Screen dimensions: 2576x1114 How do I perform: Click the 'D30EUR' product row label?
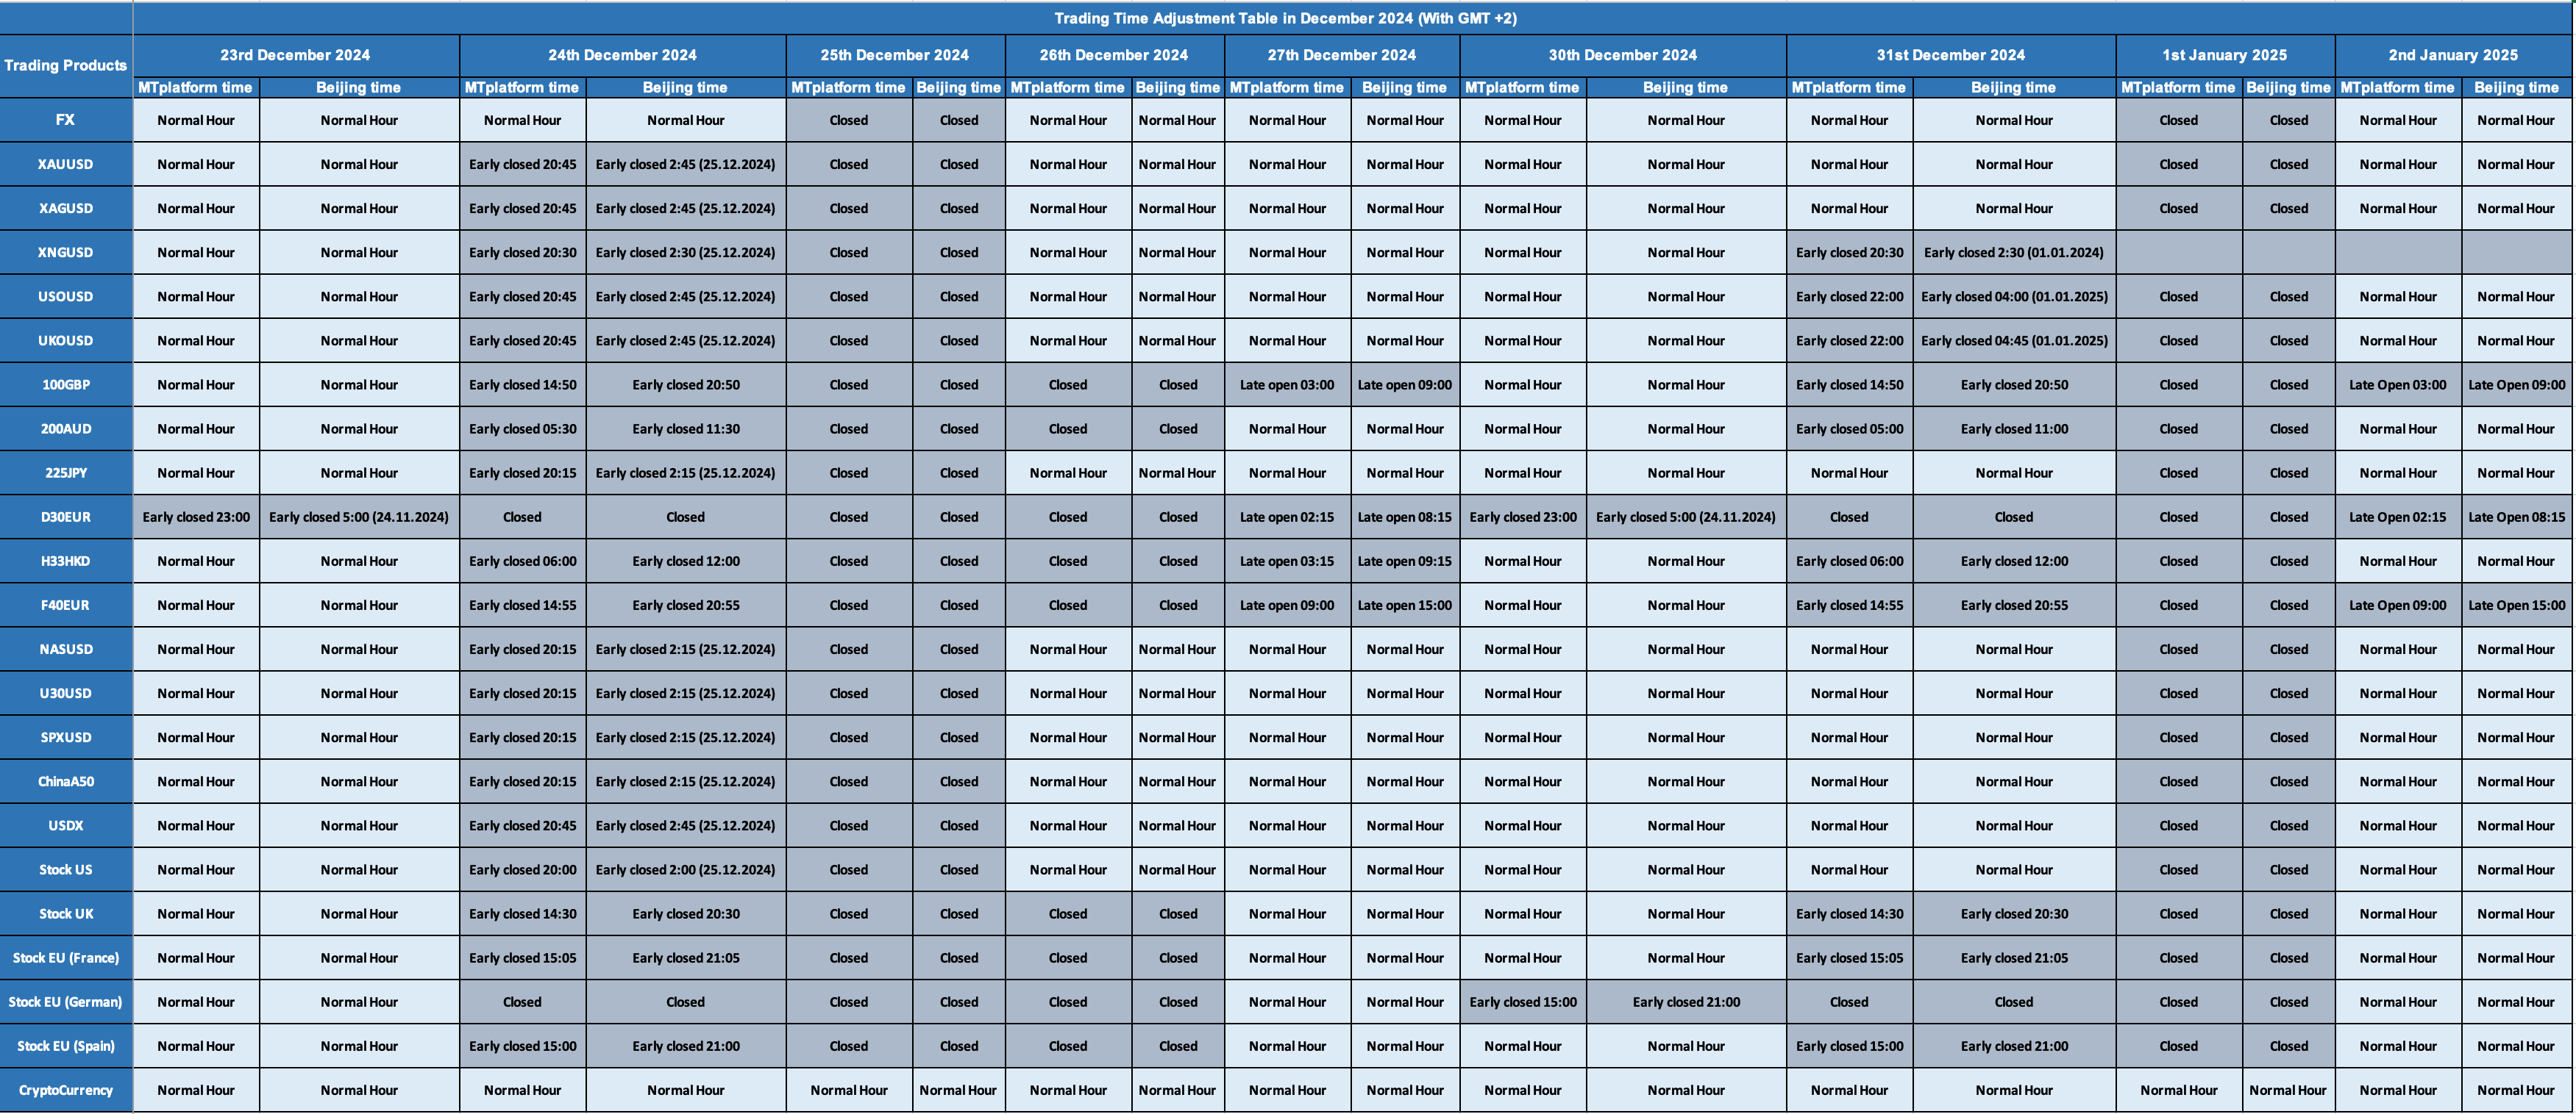coord(66,517)
